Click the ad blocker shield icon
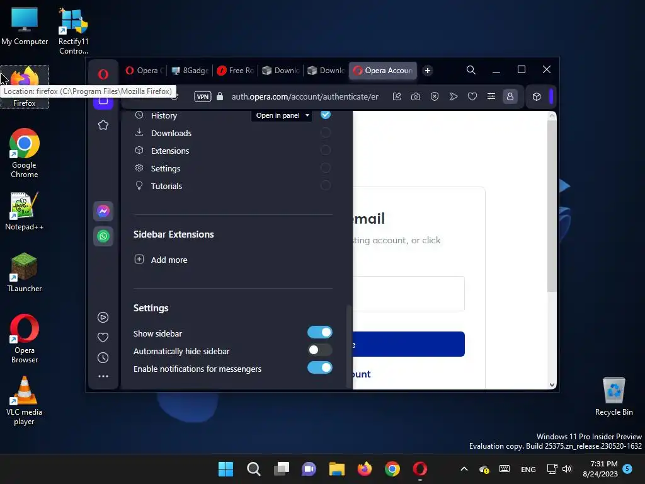Image resolution: width=645 pixels, height=484 pixels. [x=435, y=96]
